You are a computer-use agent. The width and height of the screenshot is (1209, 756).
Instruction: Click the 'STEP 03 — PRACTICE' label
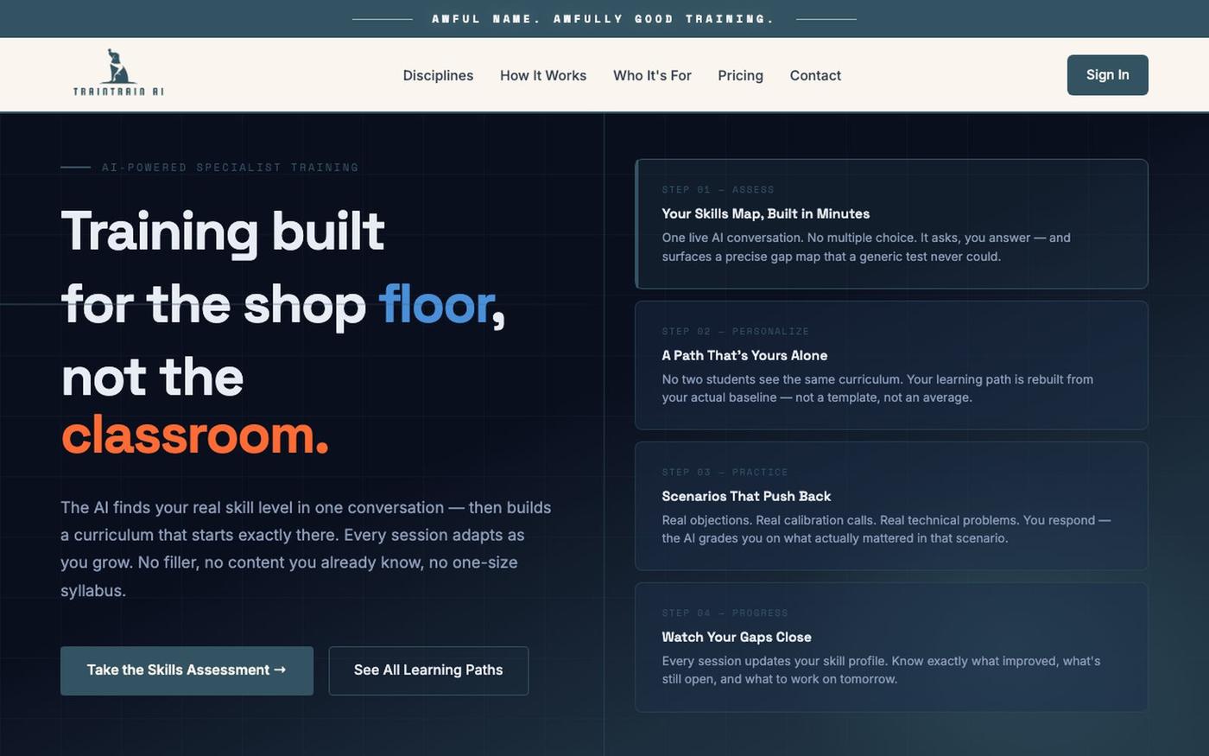(x=725, y=472)
